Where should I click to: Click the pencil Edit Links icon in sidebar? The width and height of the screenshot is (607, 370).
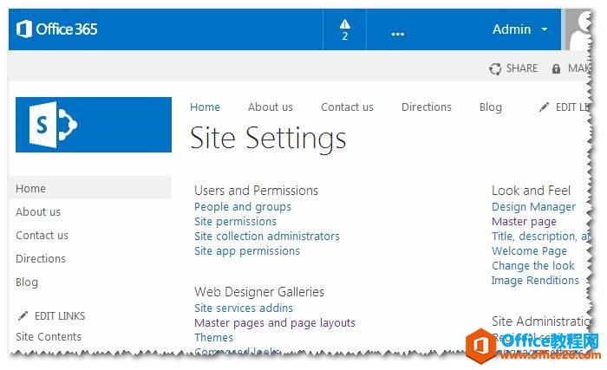[x=23, y=316]
